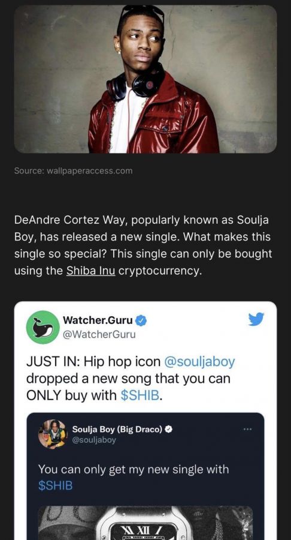Click Soulja Boy's round profile avatar
This screenshot has height=540, width=291.
53,434
